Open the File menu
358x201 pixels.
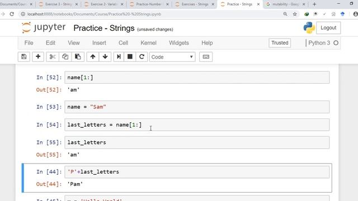29,43
